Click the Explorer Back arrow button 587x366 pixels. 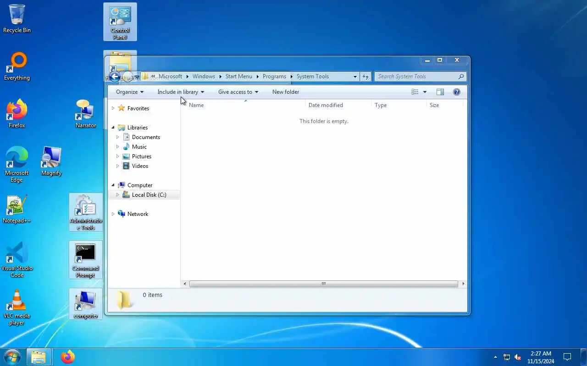(115, 77)
